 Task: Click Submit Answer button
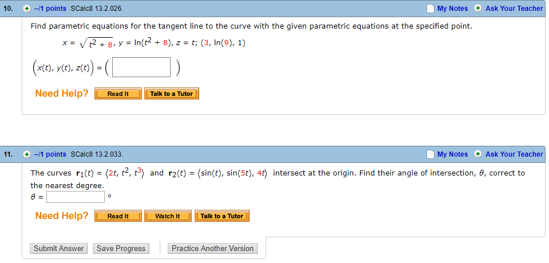point(59,249)
